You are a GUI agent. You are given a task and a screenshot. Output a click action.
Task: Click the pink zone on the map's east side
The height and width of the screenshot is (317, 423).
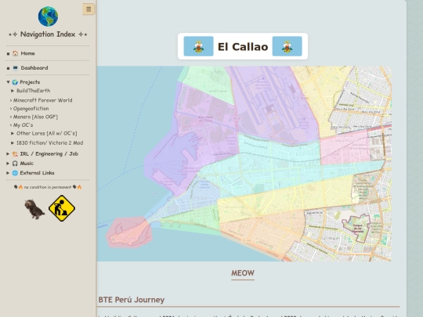click(344, 147)
